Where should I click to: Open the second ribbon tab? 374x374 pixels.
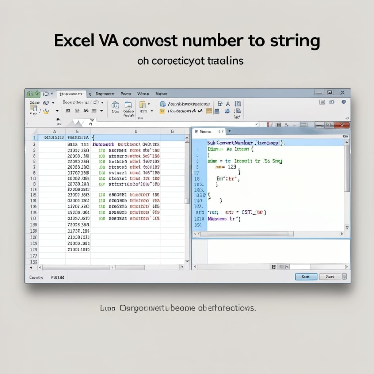pyautogui.click(x=105, y=94)
